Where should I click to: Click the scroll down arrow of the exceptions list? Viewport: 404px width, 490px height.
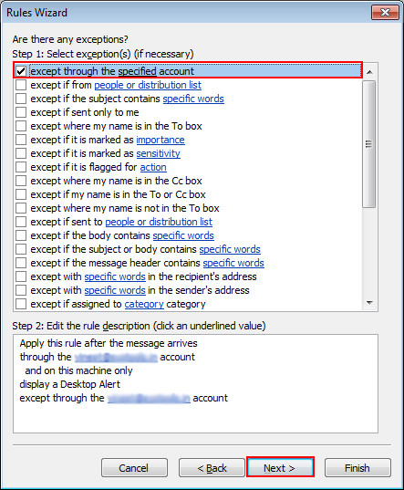(x=369, y=303)
